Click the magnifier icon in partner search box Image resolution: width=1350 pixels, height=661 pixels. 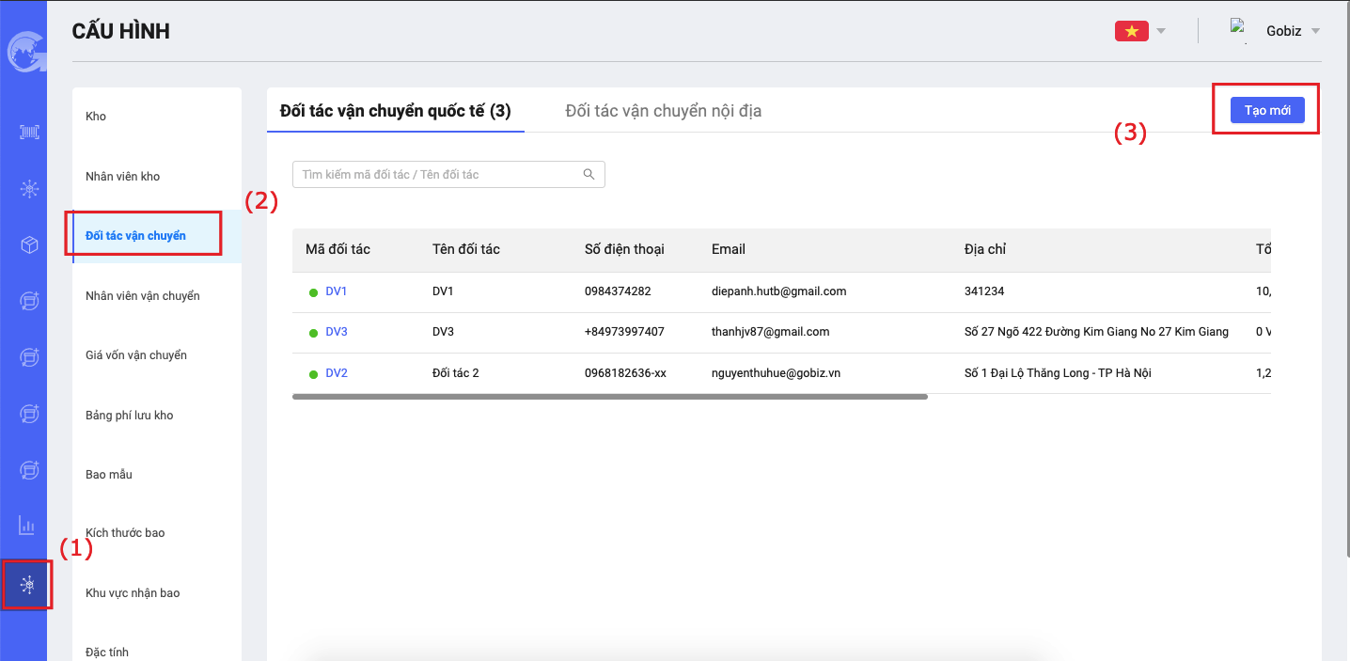click(589, 174)
